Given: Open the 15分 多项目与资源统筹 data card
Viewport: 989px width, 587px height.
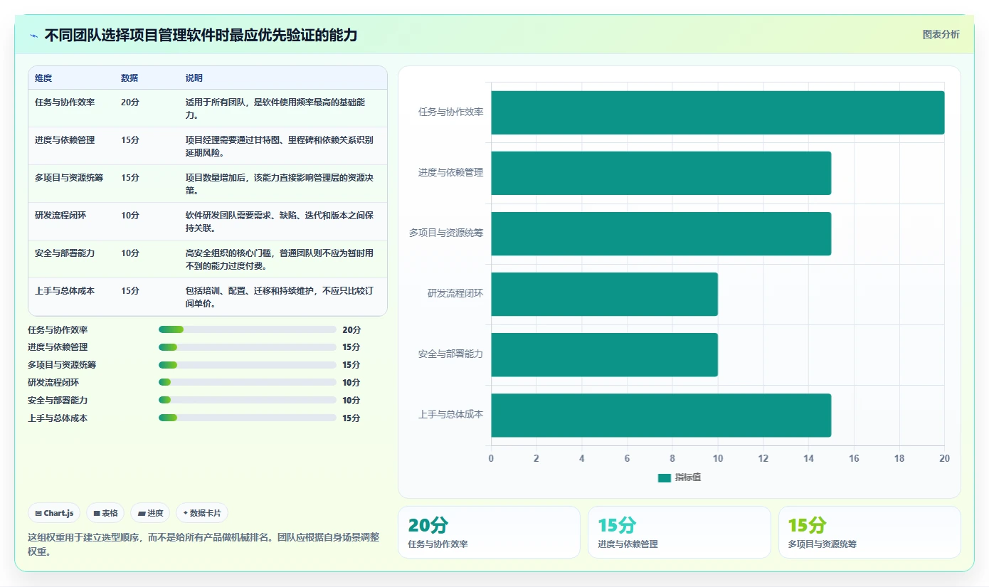Looking at the screenshot, I should coord(869,532).
